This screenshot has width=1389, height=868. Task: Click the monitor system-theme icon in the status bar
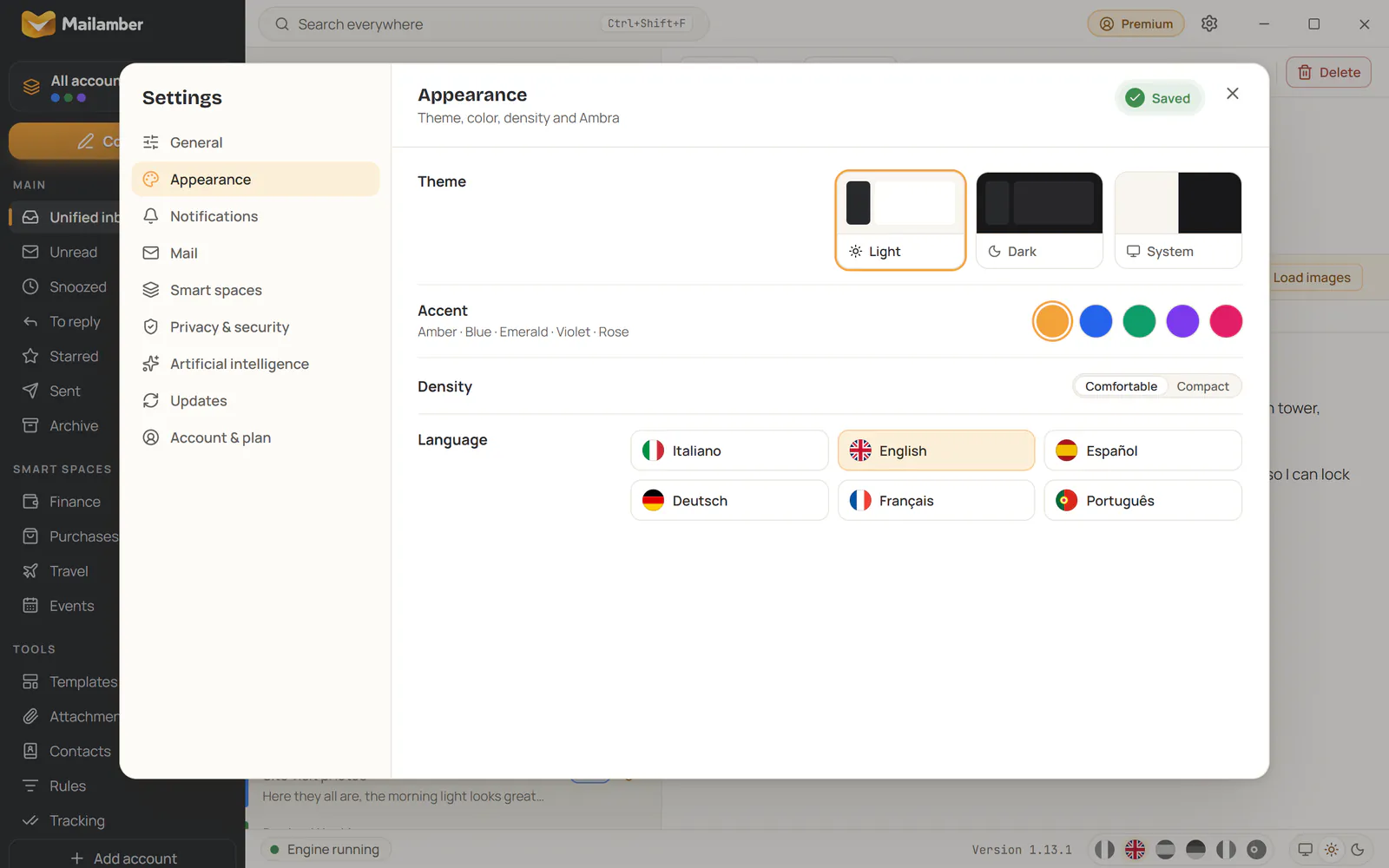(1305, 850)
